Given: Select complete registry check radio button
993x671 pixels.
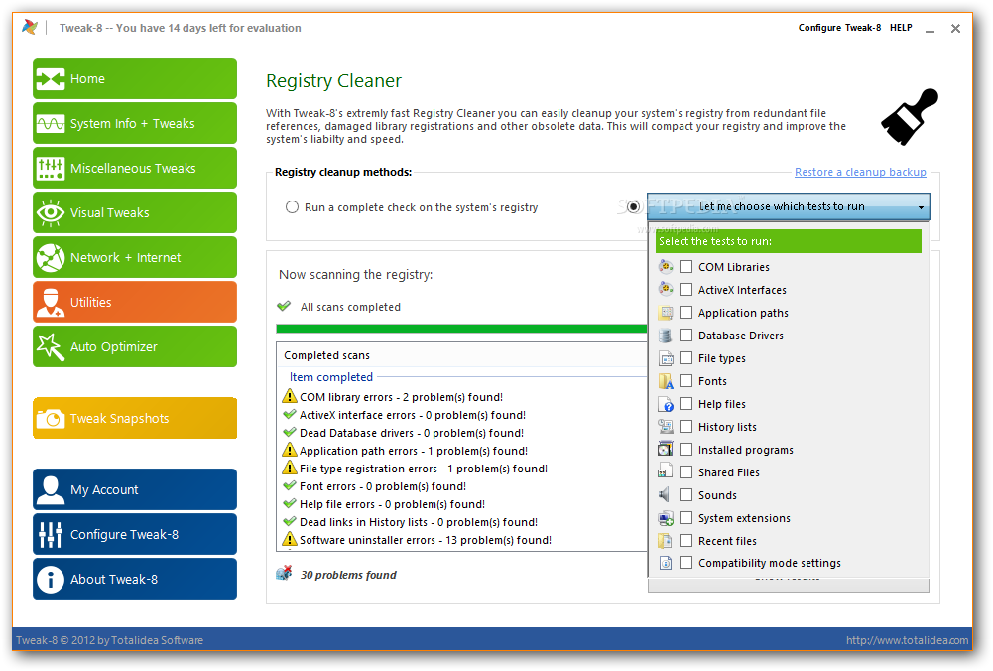Looking at the screenshot, I should point(292,207).
